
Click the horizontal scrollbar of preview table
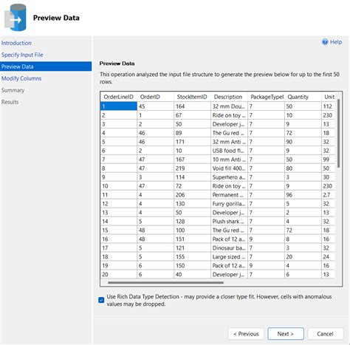165,282
